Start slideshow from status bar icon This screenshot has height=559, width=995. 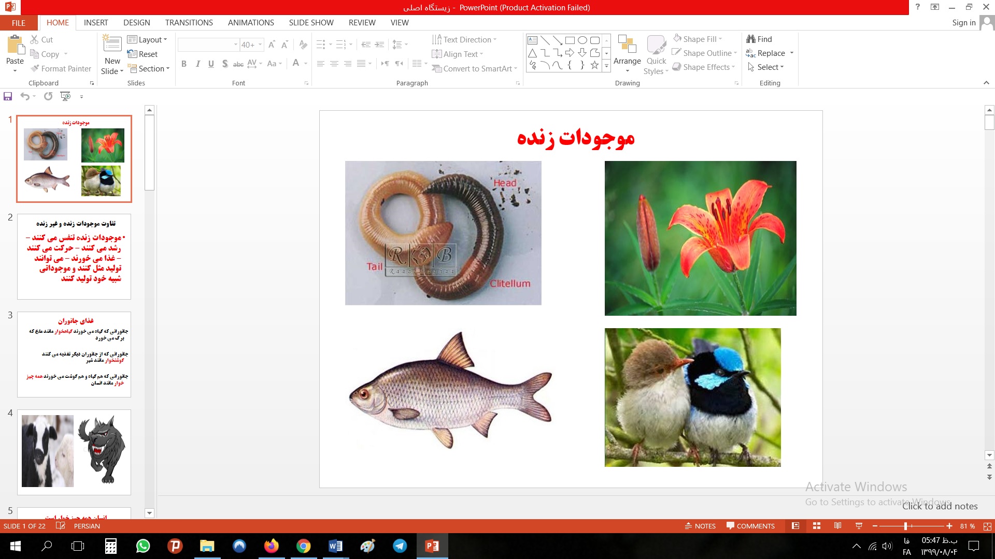(859, 526)
